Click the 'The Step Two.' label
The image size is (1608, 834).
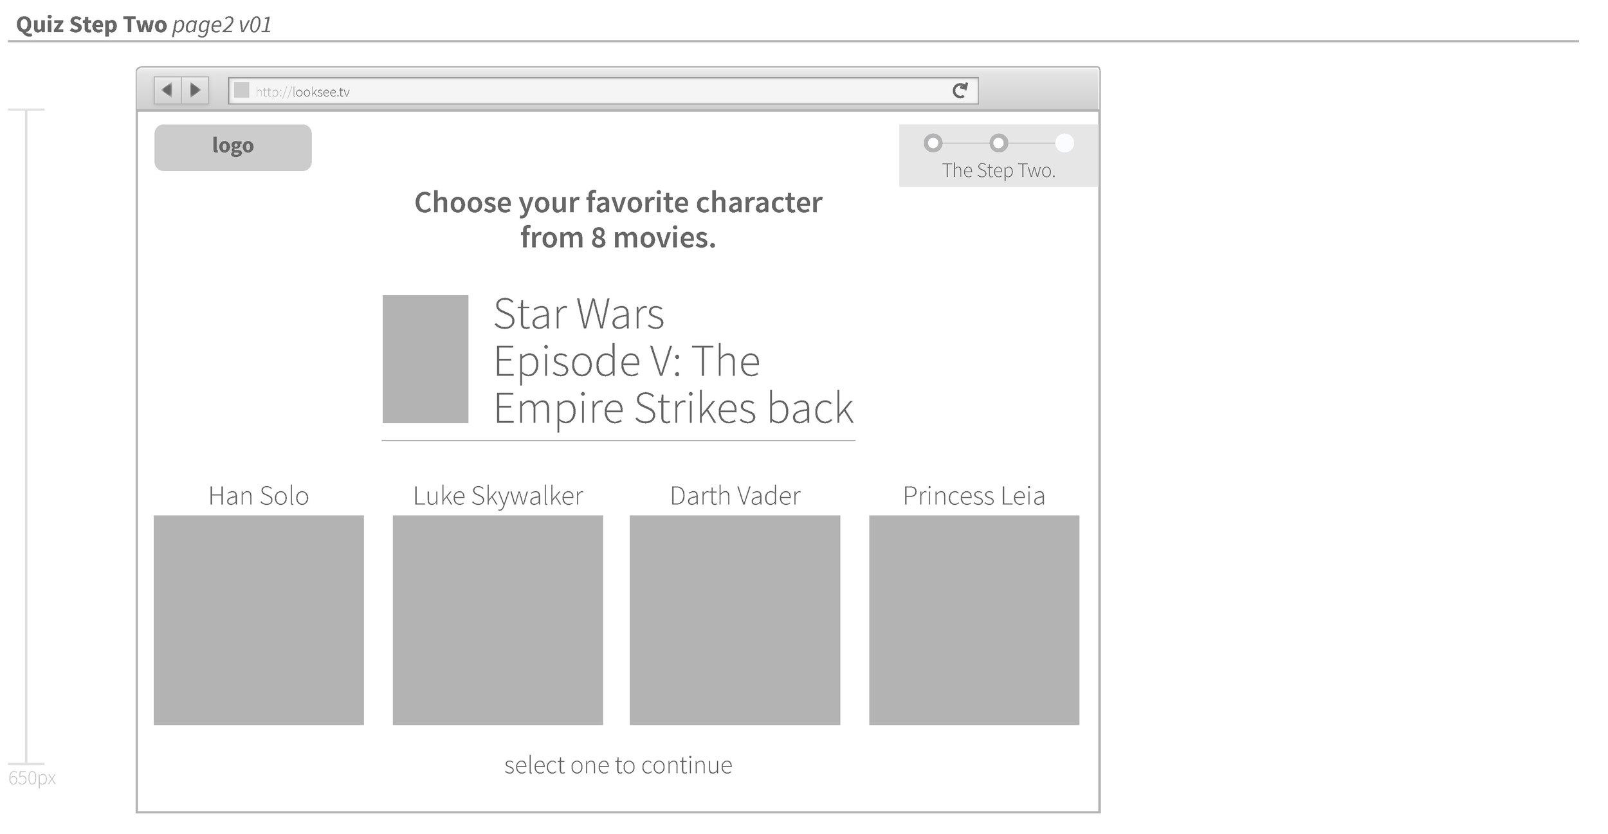[998, 170]
